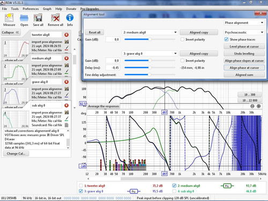Open a measurement file with Open icon
The width and height of the screenshot is (268, 201).
coord(24,18)
